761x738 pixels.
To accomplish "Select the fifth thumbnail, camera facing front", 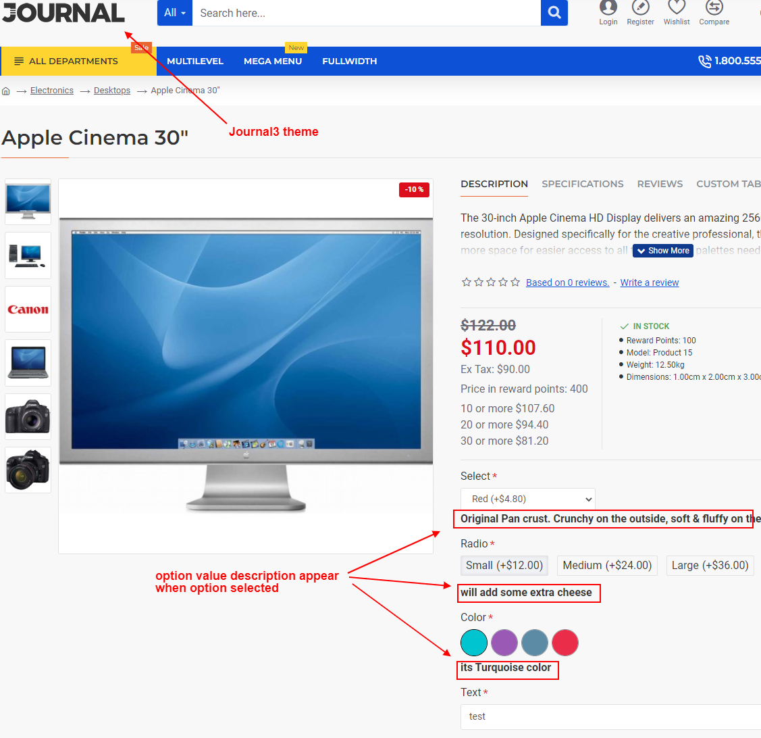I will click(x=28, y=417).
